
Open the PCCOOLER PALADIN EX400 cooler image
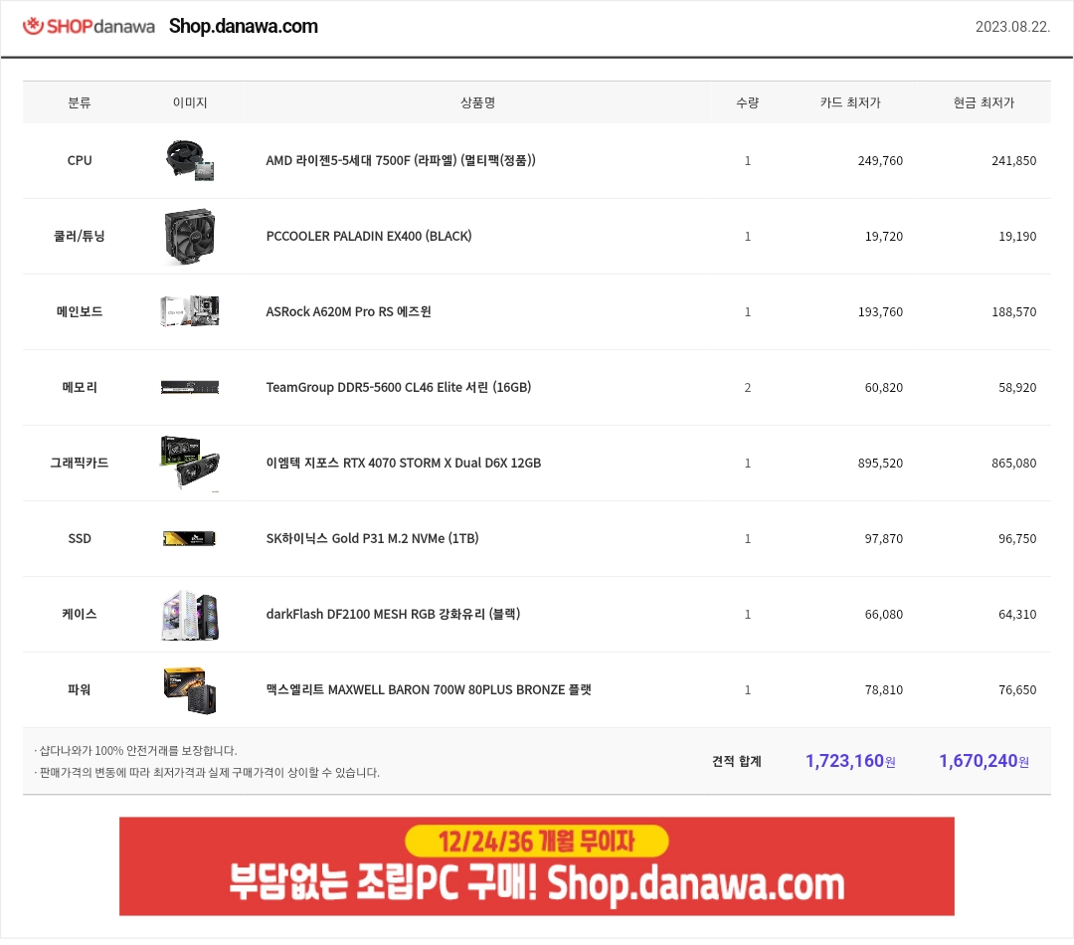click(190, 237)
